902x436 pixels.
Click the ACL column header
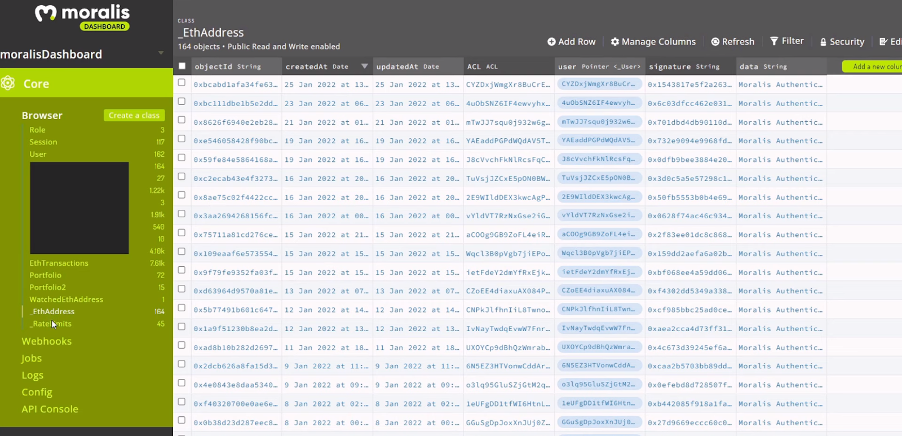[509, 67]
